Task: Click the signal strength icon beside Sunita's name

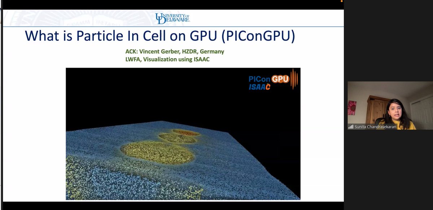Action: click(x=351, y=127)
